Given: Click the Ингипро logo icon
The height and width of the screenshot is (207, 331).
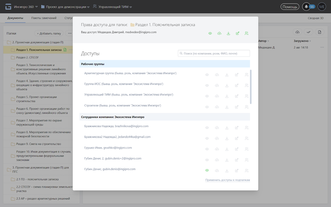Looking at the screenshot, I should point(9,7).
